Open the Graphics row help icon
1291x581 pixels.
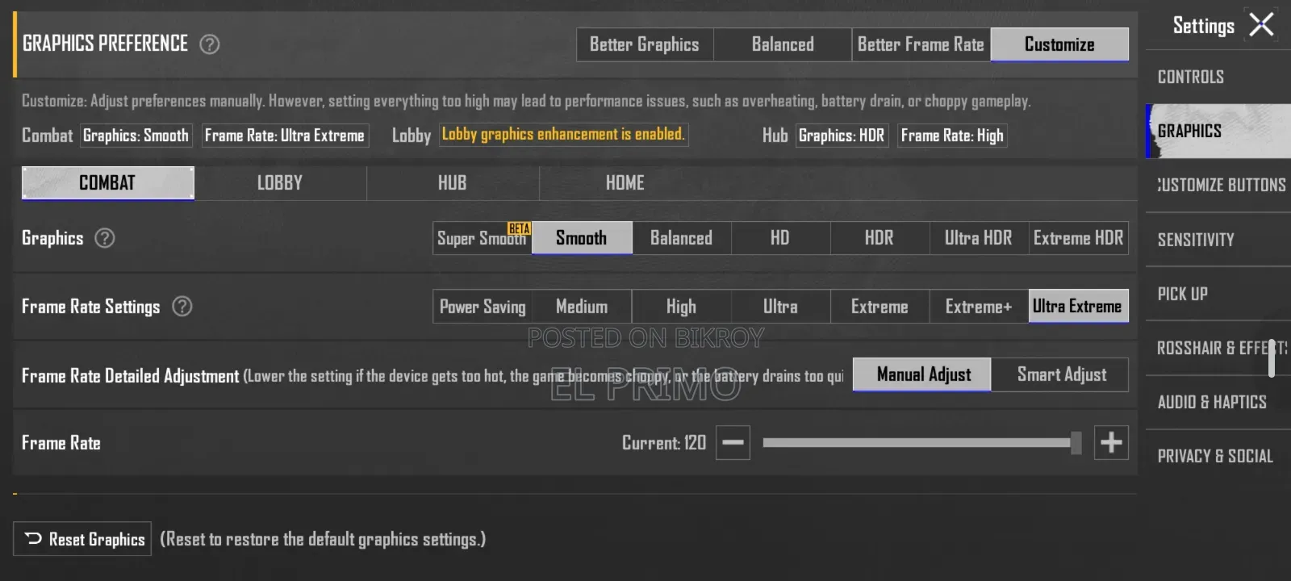(105, 238)
